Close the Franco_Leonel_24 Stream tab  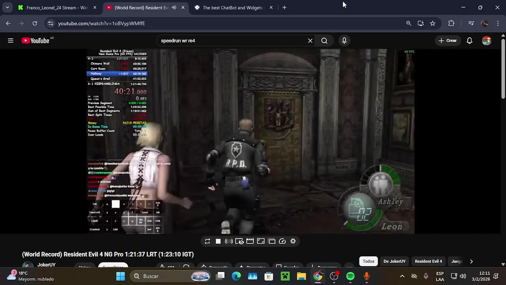tap(94, 8)
